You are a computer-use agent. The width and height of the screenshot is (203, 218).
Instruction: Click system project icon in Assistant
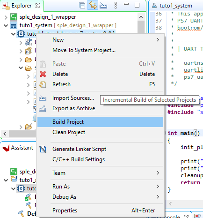pyautogui.click(x=14, y=179)
